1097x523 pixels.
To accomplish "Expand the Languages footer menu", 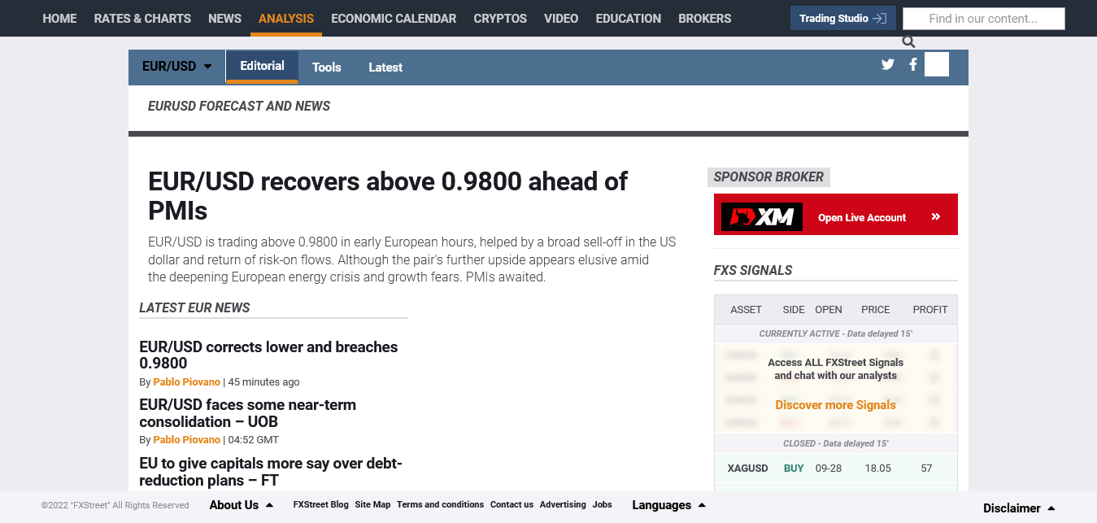I will (668, 505).
